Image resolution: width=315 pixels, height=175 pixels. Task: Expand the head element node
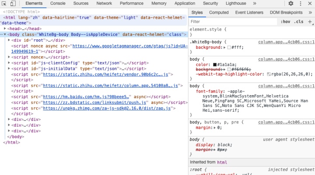pos(5,29)
